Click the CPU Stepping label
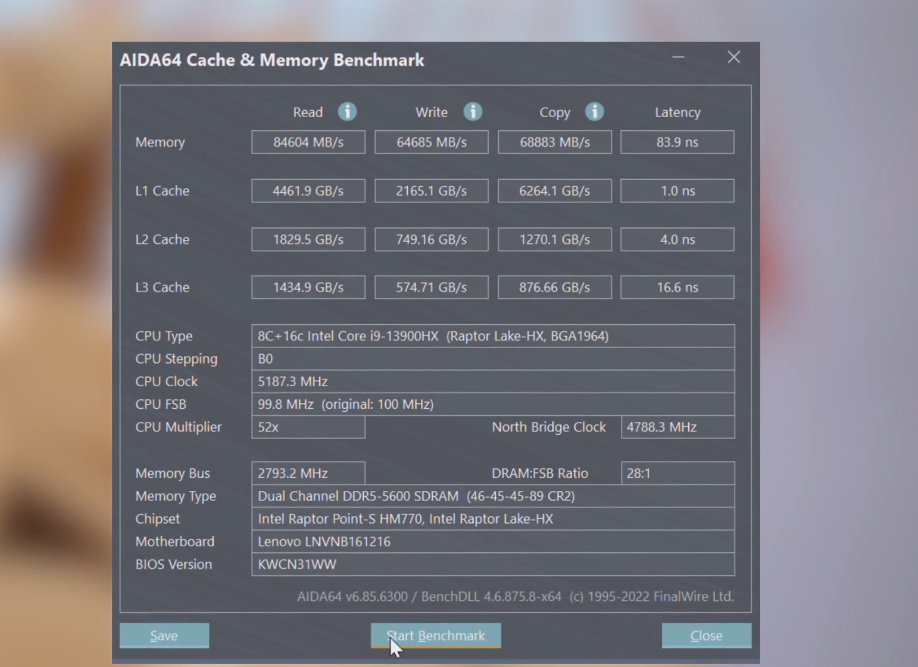The width and height of the screenshot is (918, 667). pos(176,359)
